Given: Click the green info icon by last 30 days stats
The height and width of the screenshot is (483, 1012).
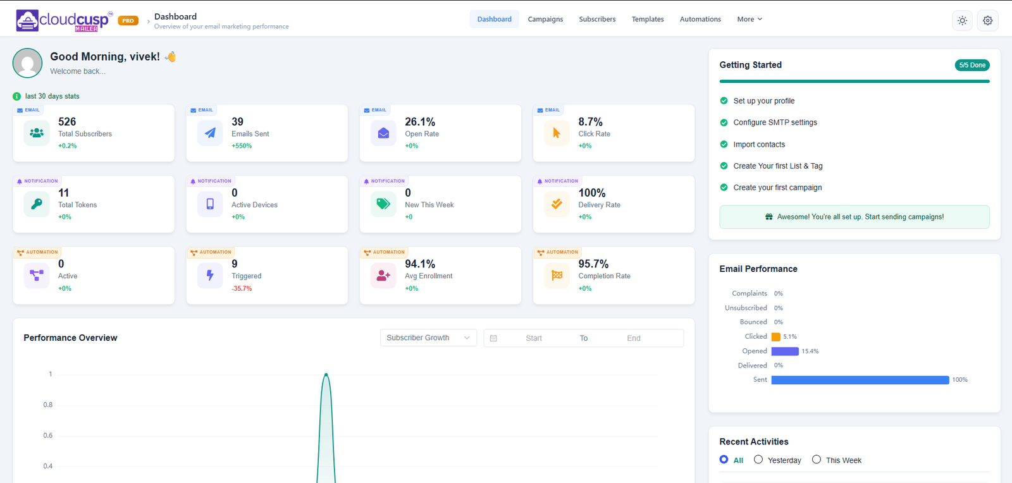Looking at the screenshot, I should pyautogui.click(x=16, y=96).
